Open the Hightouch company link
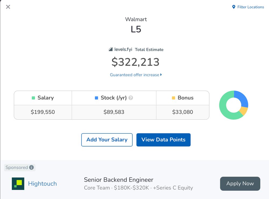 click(x=43, y=184)
